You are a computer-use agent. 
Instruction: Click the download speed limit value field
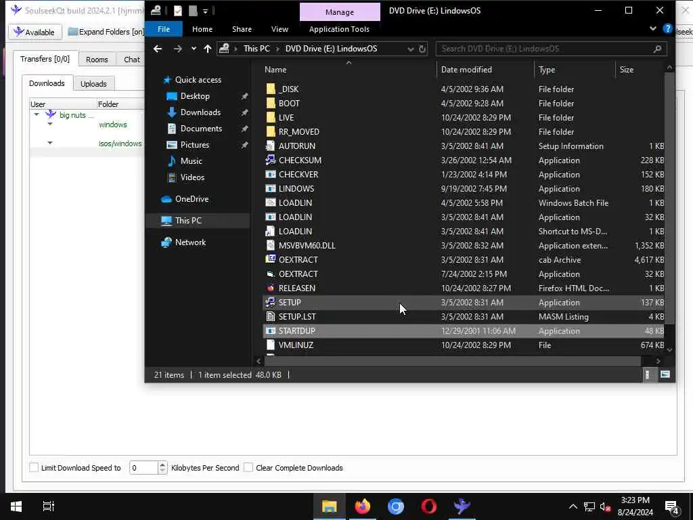[143, 467]
